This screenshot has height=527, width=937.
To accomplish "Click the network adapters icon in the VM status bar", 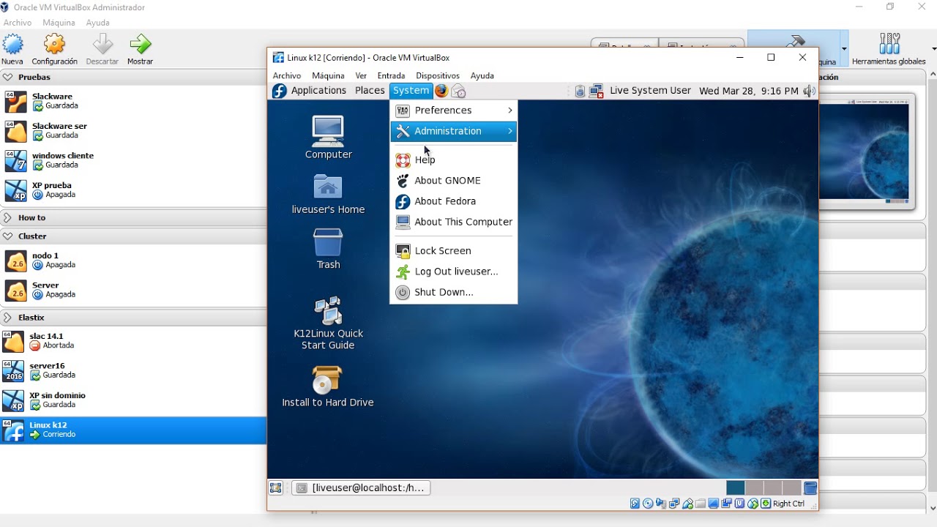I will click(x=674, y=504).
